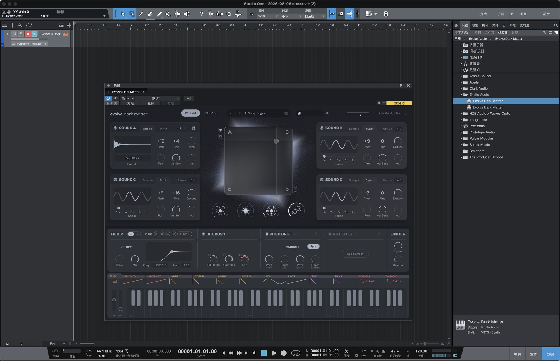Toggle record arm on track 1
This screenshot has height=361, width=560.
pos(28,34)
